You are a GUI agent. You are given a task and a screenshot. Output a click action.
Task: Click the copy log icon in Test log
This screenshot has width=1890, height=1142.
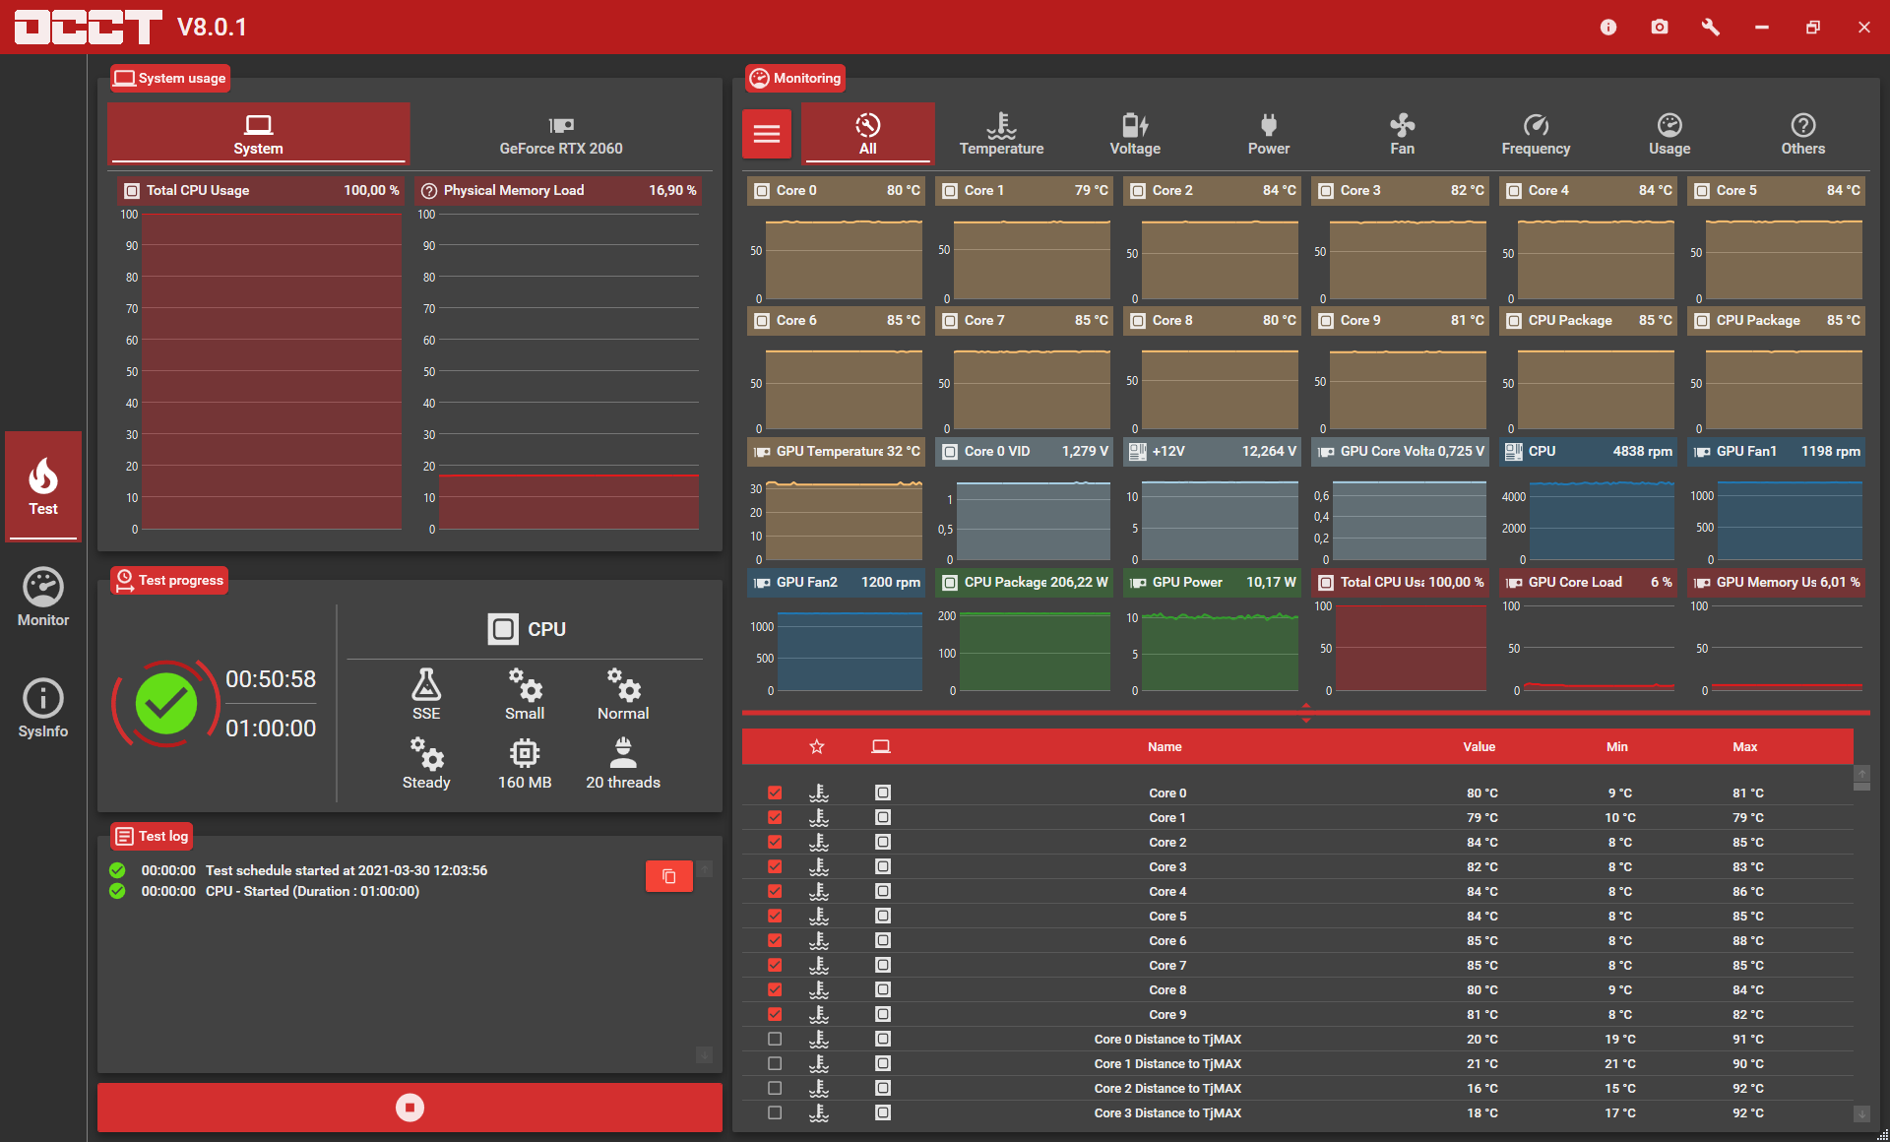click(x=669, y=876)
